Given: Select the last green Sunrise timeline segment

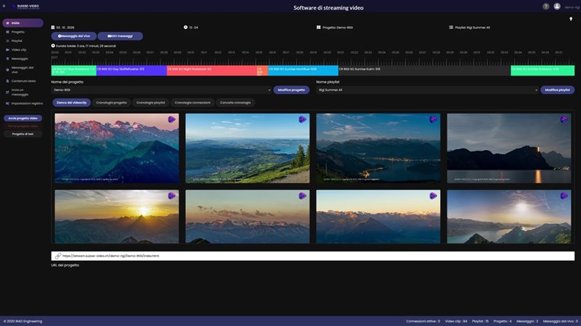Looking at the screenshot, I should pos(543,70).
